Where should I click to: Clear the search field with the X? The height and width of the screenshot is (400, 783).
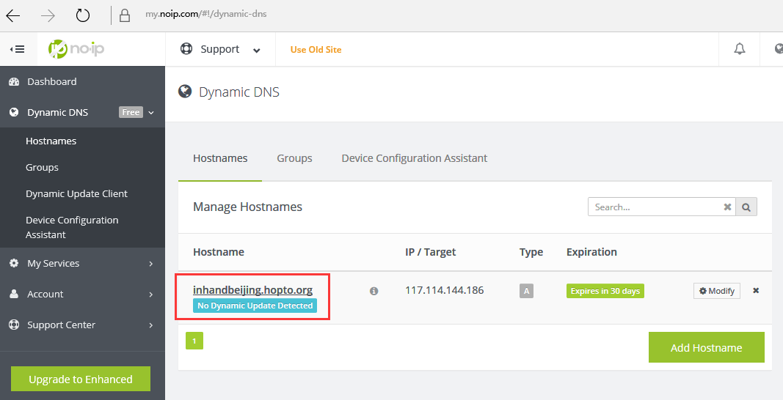[727, 207]
